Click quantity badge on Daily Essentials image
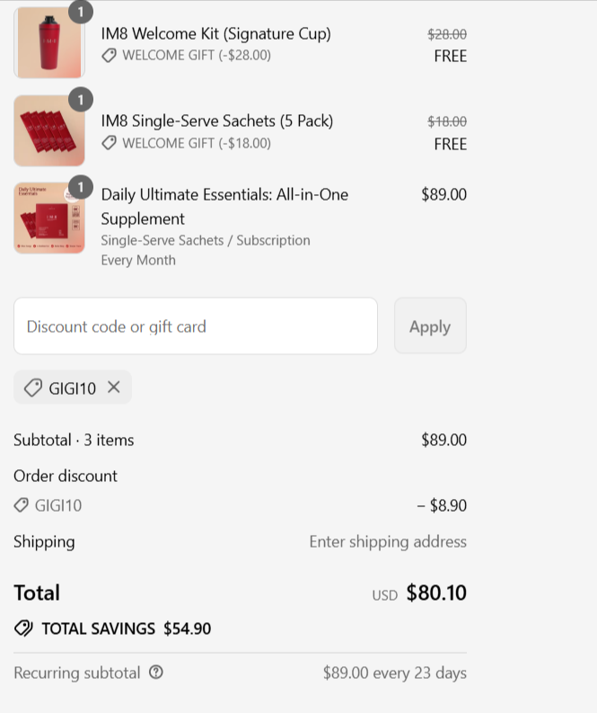Screen dimensions: 597x713 [81, 187]
